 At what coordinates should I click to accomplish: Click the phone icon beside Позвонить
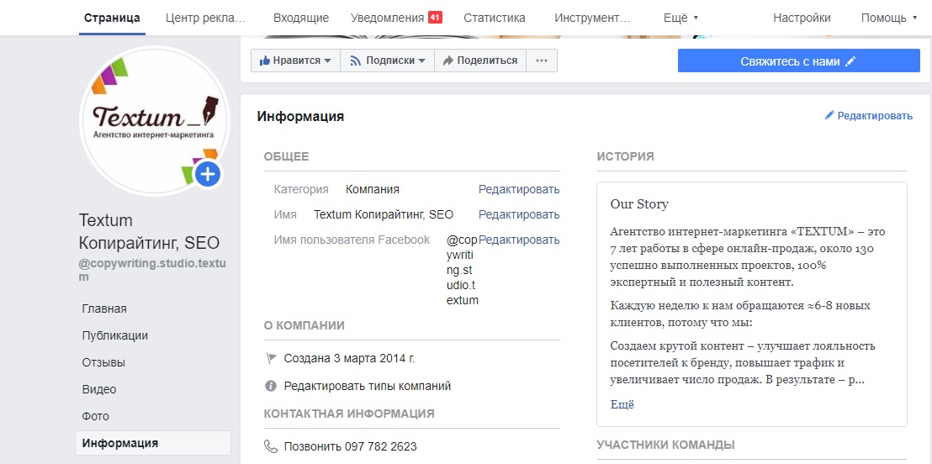(271, 446)
